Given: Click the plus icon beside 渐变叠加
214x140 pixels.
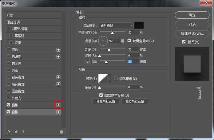Looking at the screenshot, I should coord(58,84).
